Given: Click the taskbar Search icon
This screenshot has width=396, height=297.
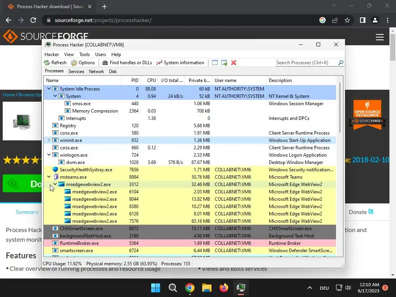Looking at the screenshot, I should tap(173, 288).
